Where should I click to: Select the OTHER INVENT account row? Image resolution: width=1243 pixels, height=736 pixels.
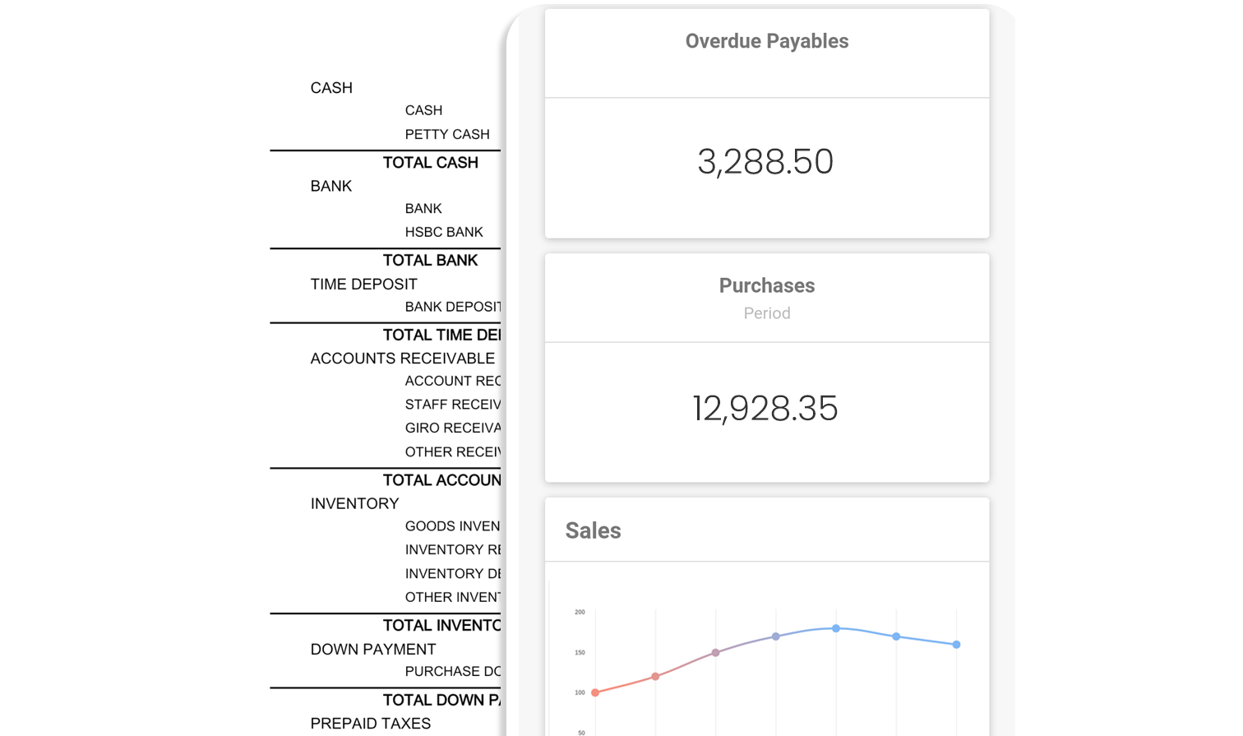coord(453,597)
